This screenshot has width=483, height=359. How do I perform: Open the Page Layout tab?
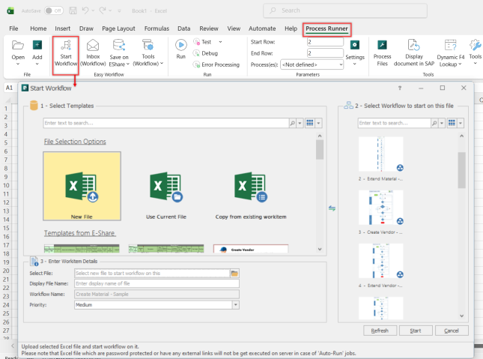tap(118, 28)
